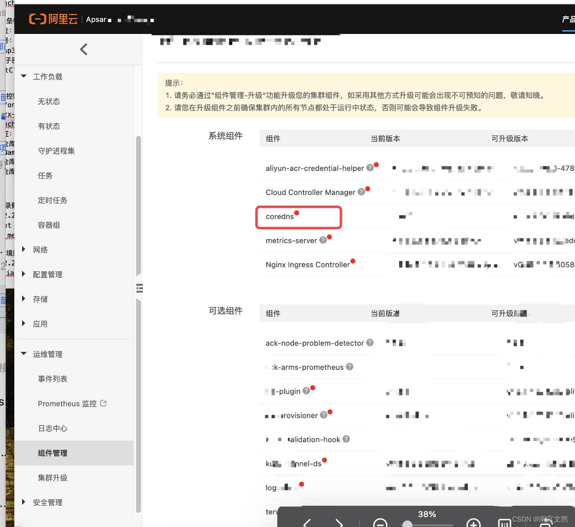The height and width of the screenshot is (527, 575).
Task: Adjust the 38% zoom slider handle
Action: pyautogui.click(x=407, y=524)
